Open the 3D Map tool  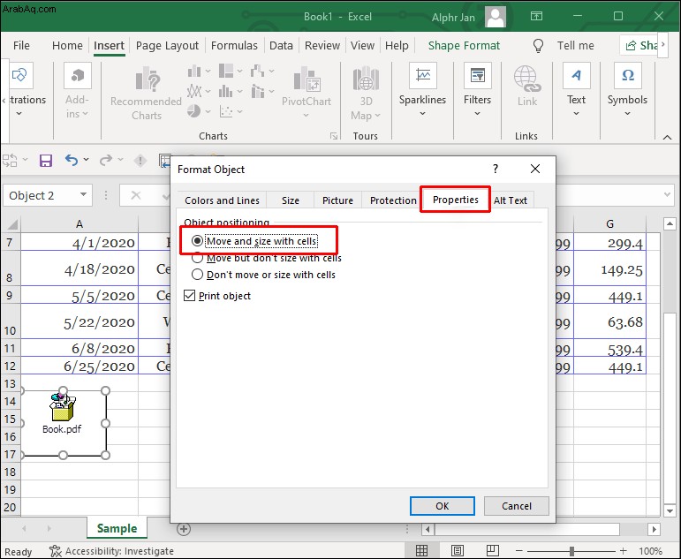[366, 94]
